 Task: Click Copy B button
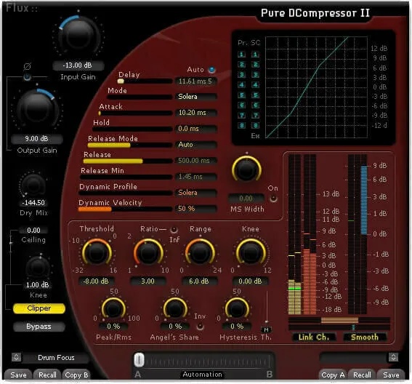(76, 375)
